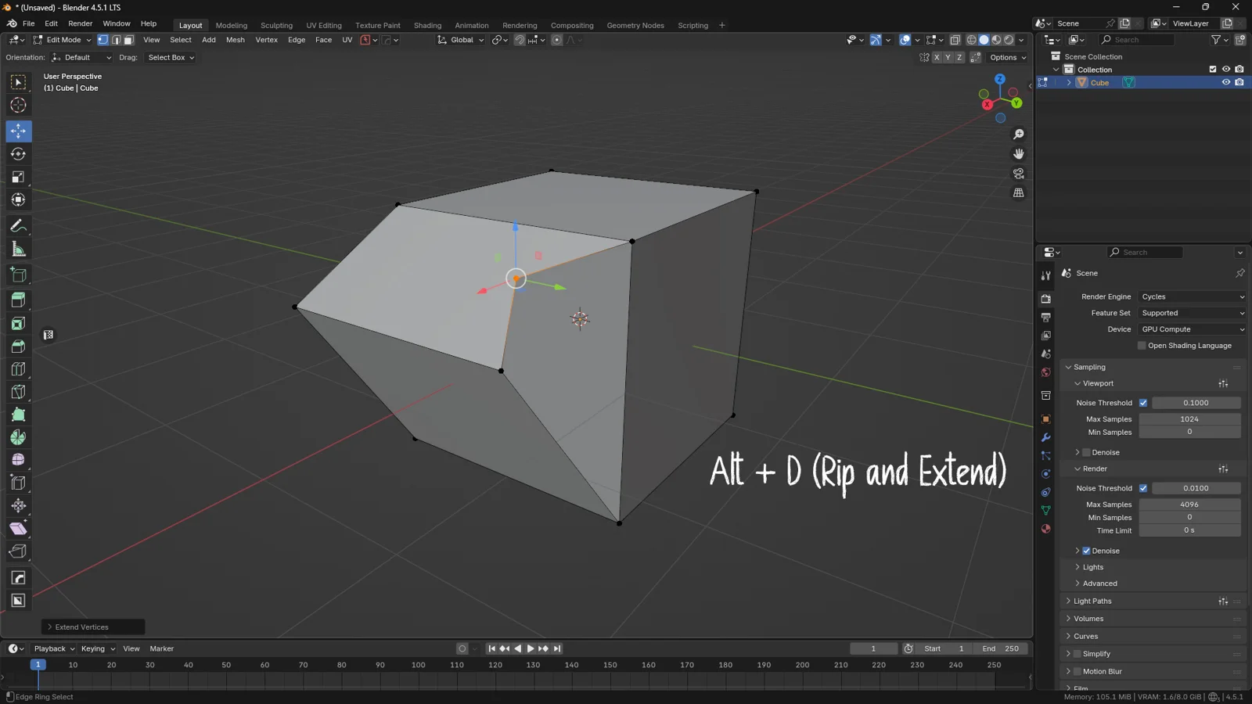Open the Modifiers wrench properties tab
This screenshot has width=1252, height=704.
click(x=1045, y=437)
